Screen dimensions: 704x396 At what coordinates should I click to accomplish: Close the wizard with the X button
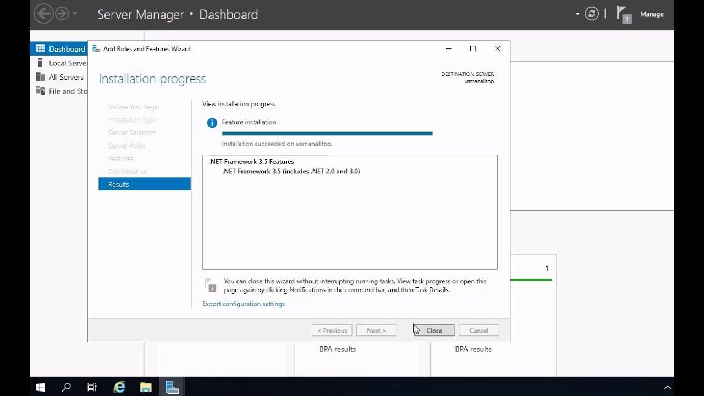(498, 48)
